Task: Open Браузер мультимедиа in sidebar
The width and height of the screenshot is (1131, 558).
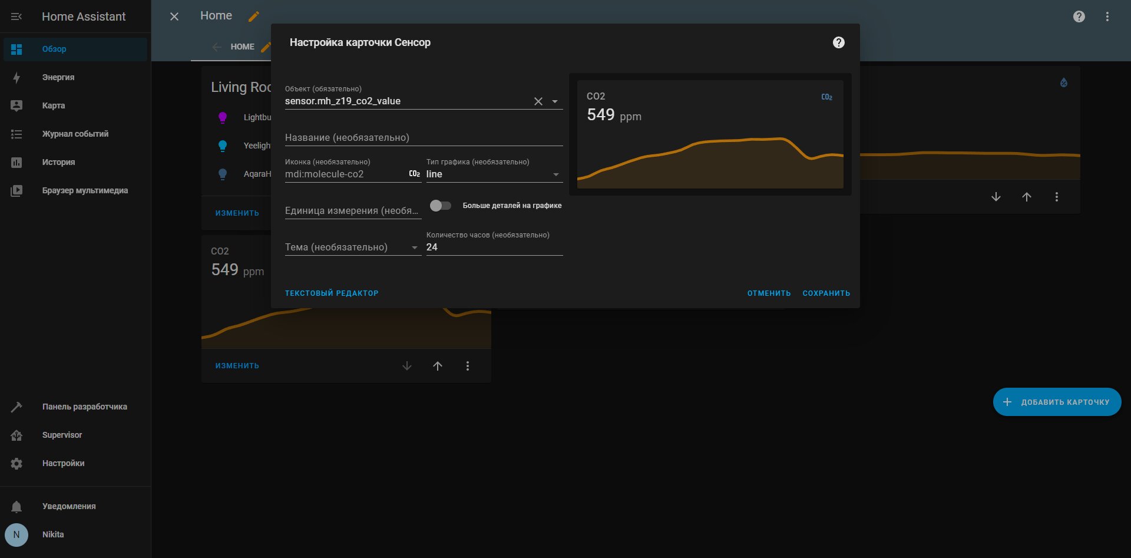Action: pos(75,190)
